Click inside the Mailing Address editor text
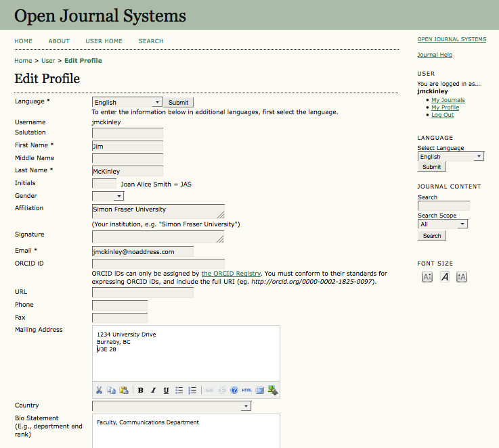Viewport: 499px width, 448px height. pyautogui.click(x=186, y=353)
